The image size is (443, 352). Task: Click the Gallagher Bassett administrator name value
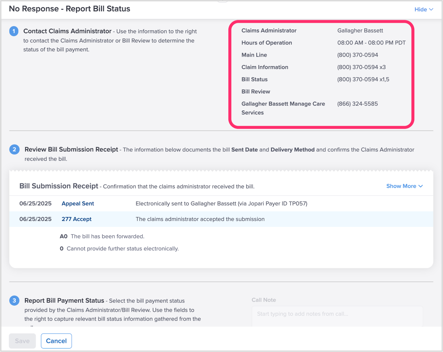click(360, 31)
